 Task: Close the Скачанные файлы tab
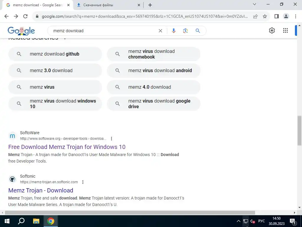click(139, 5)
